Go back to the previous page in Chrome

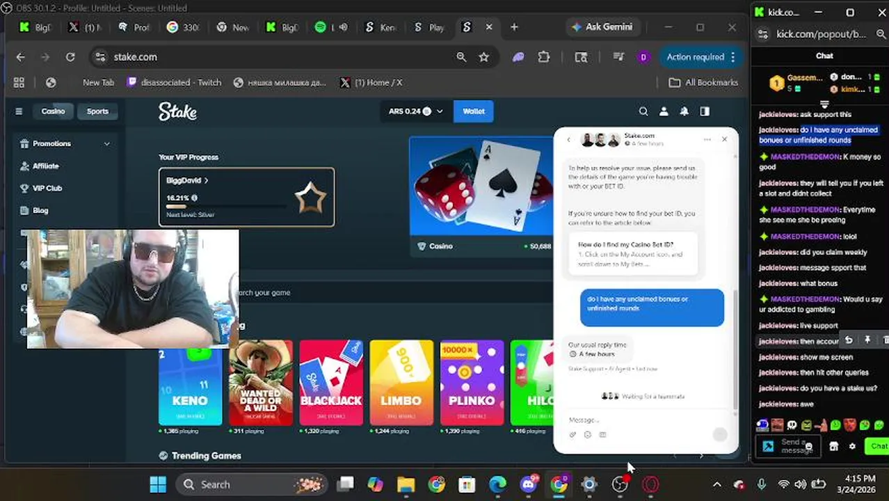coord(20,57)
